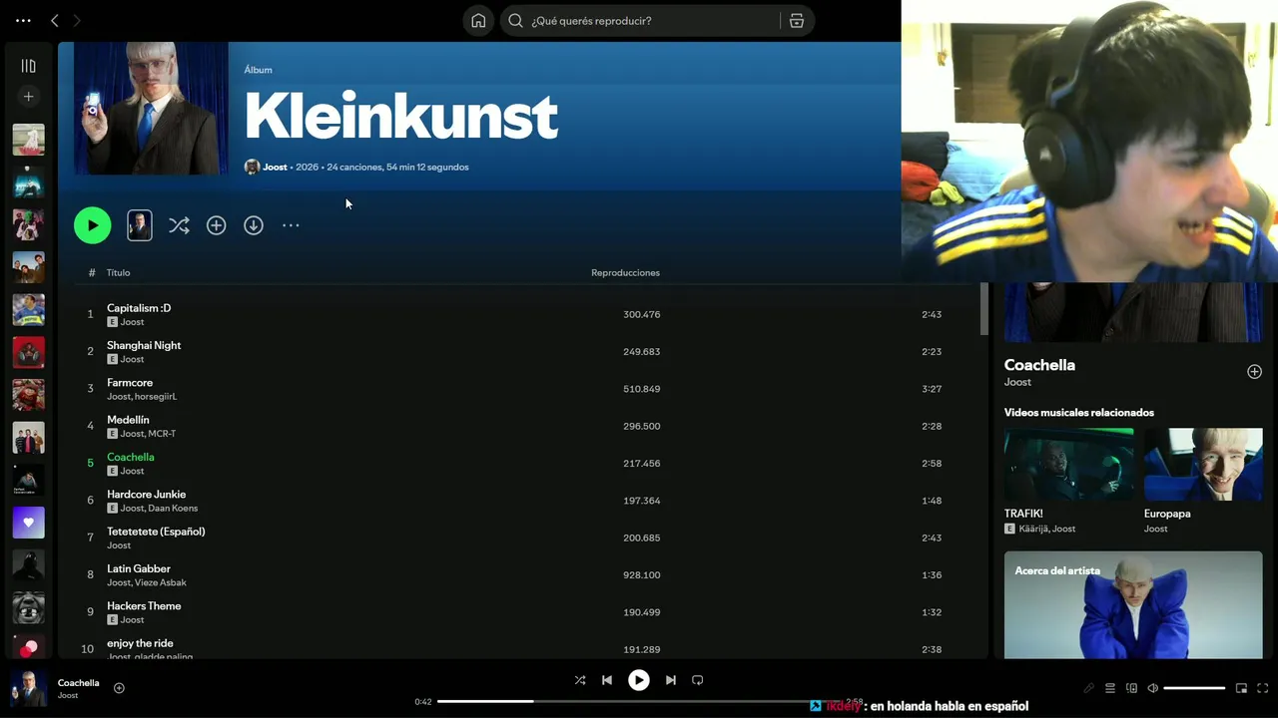
Task: Click the search field '¿Qué querés reproducir?'
Action: (x=641, y=21)
